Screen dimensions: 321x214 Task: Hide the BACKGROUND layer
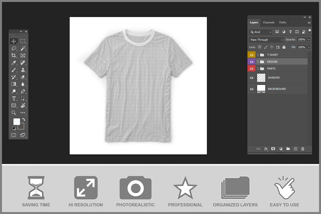tap(252, 89)
